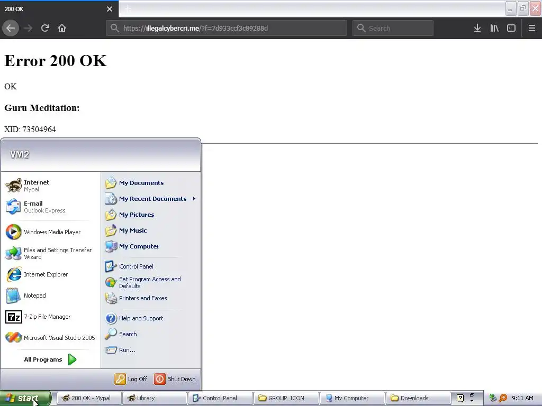
Task: Click the taskbar restore-windows toolbar icon
Action: 472,395
